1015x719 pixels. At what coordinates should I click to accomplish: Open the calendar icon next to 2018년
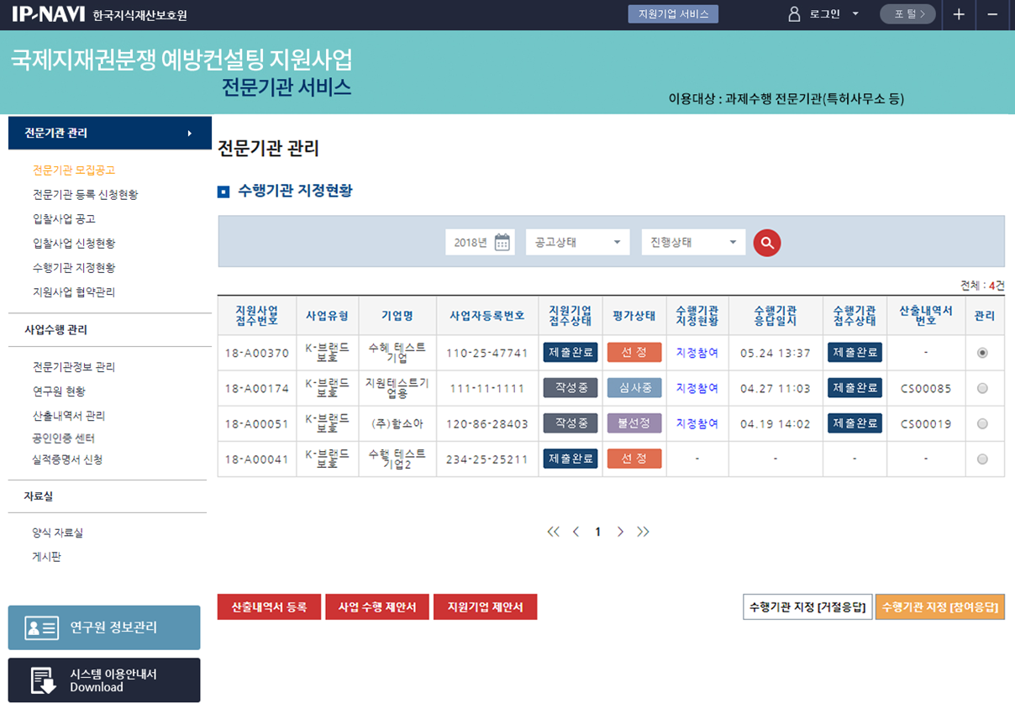click(x=502, y=243)
